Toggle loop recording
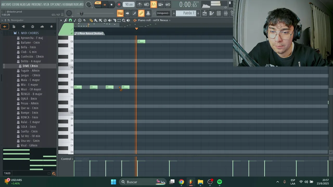The image size is (333, 187). click(168, 4)
